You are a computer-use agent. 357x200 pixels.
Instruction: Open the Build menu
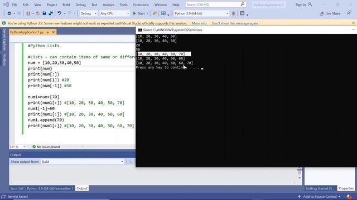66,4
